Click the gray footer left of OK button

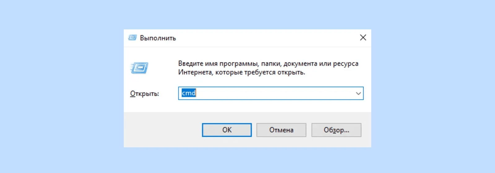click(x=161, y=130)
